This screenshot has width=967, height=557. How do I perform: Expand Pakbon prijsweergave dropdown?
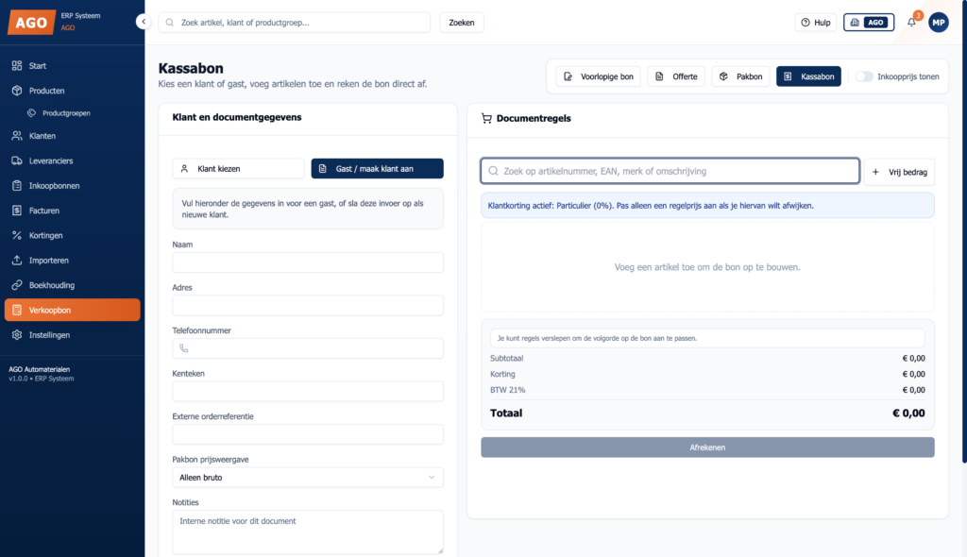coord(308,478)
